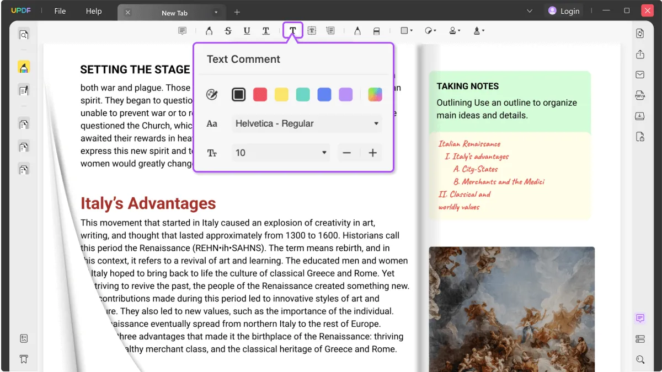Open the Help menu
This screenshot has width=662, height=372.
coord(94,10)
